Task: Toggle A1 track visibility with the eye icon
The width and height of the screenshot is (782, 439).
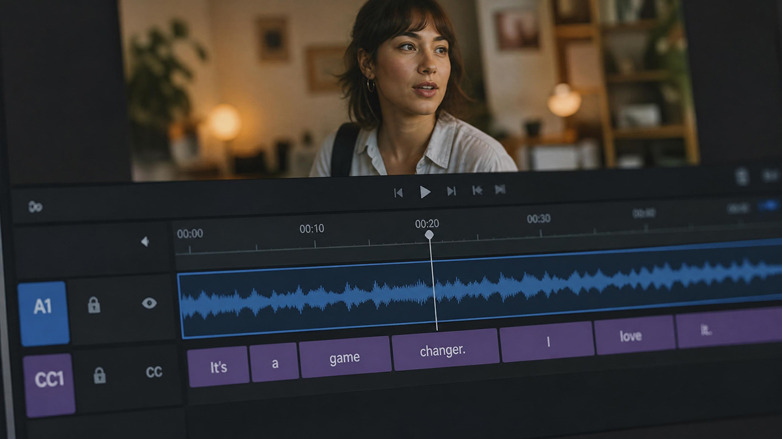Action: 149,303
